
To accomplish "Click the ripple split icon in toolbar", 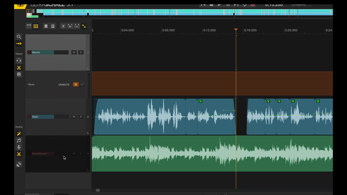I will pyautogui.click(x=63, y=26).
